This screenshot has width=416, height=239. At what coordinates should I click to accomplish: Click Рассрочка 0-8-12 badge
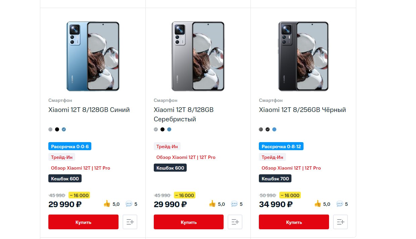[281, 146]
